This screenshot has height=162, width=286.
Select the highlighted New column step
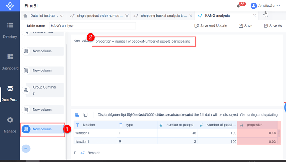[42, 129]
